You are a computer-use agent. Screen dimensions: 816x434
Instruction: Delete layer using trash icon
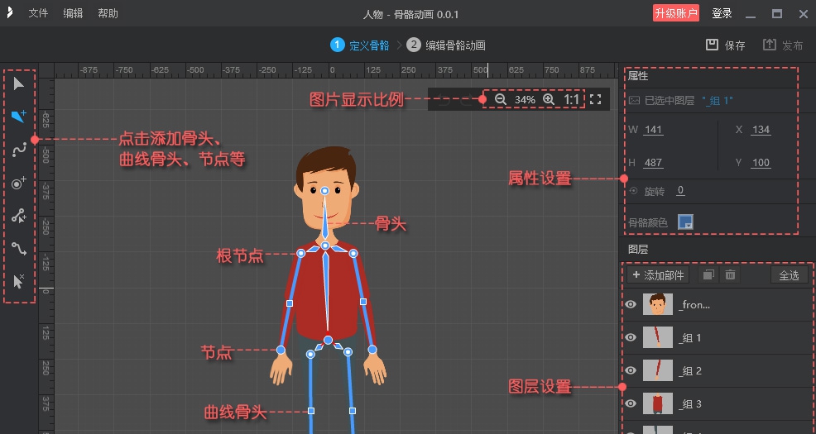coord(731,275)
